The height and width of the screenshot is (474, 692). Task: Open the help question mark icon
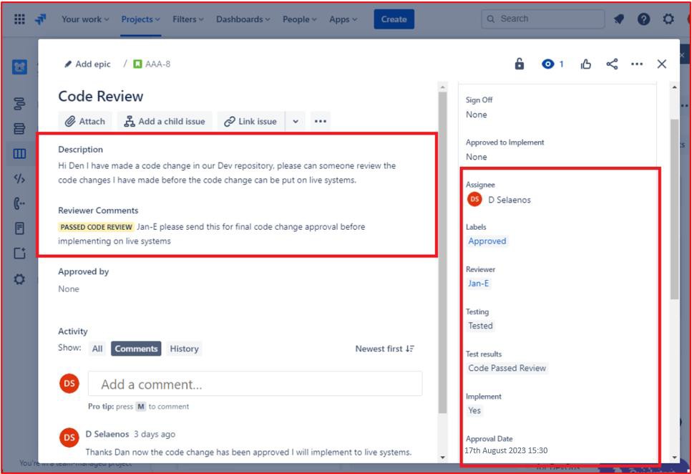pos(643,19)
